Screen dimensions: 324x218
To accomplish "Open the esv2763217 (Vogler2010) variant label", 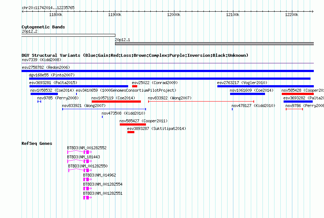I will 242,83.
